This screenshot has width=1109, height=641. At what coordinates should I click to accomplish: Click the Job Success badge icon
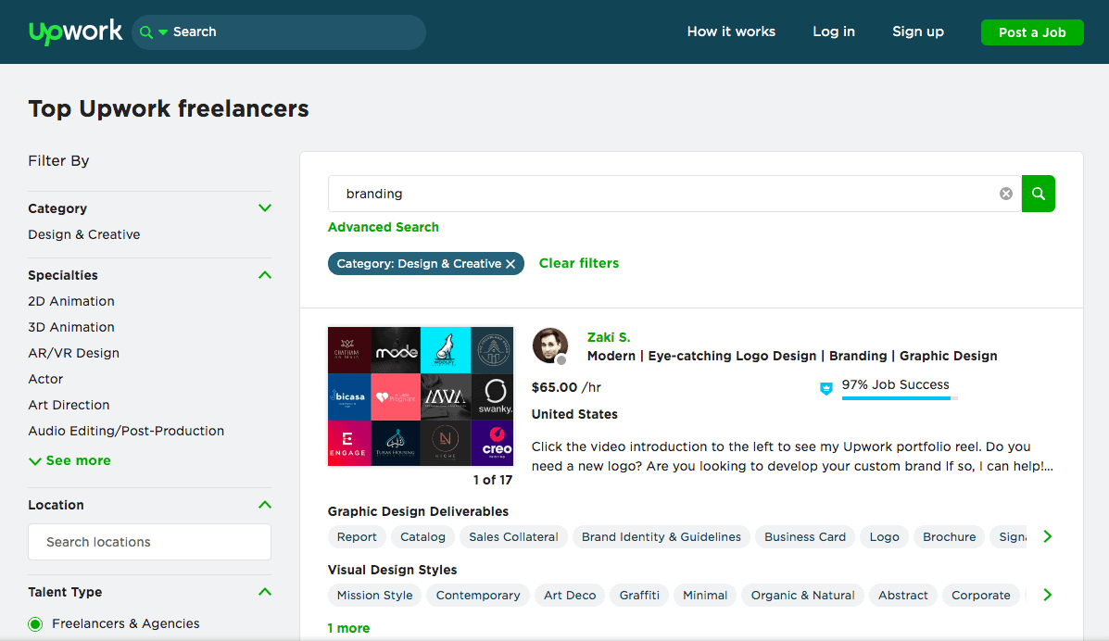tap(826, 389)
